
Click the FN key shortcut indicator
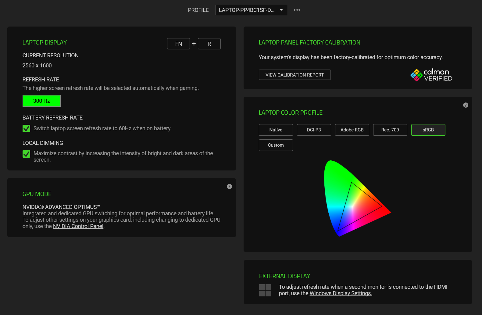(x=178, y=44)
